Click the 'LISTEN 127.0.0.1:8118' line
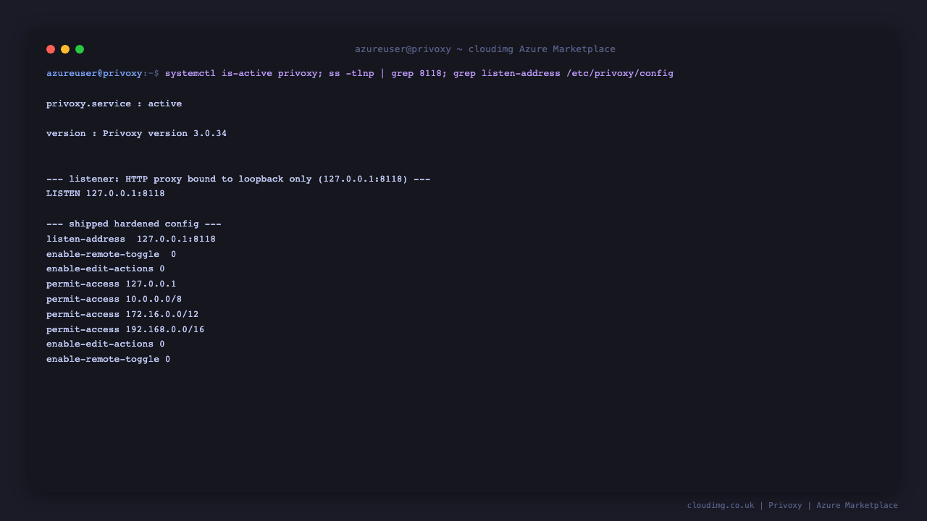 point(106,193)
